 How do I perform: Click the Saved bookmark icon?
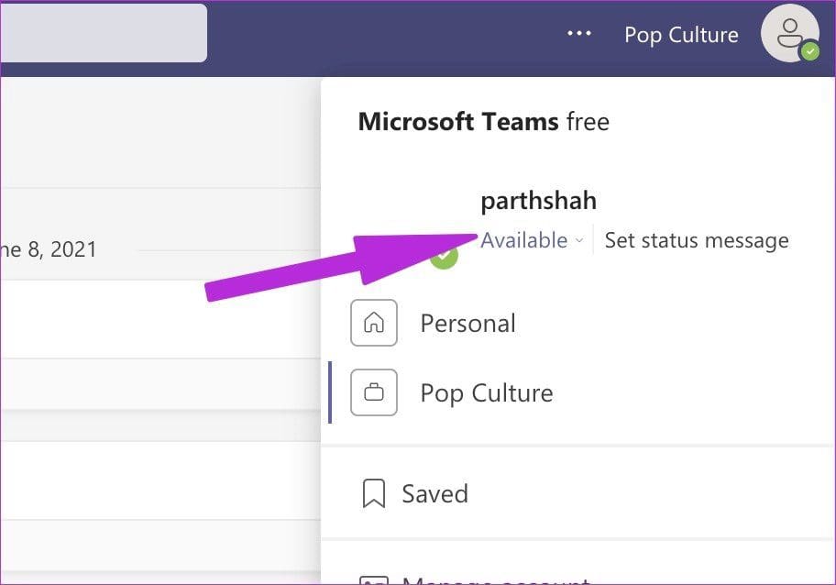(x=374, y=493)
